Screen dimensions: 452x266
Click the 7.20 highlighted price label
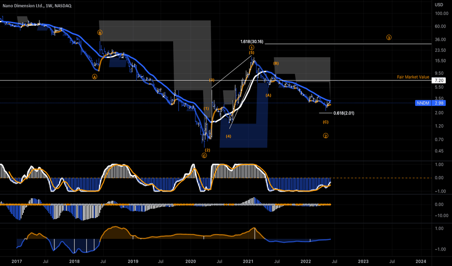coord(439,80)
